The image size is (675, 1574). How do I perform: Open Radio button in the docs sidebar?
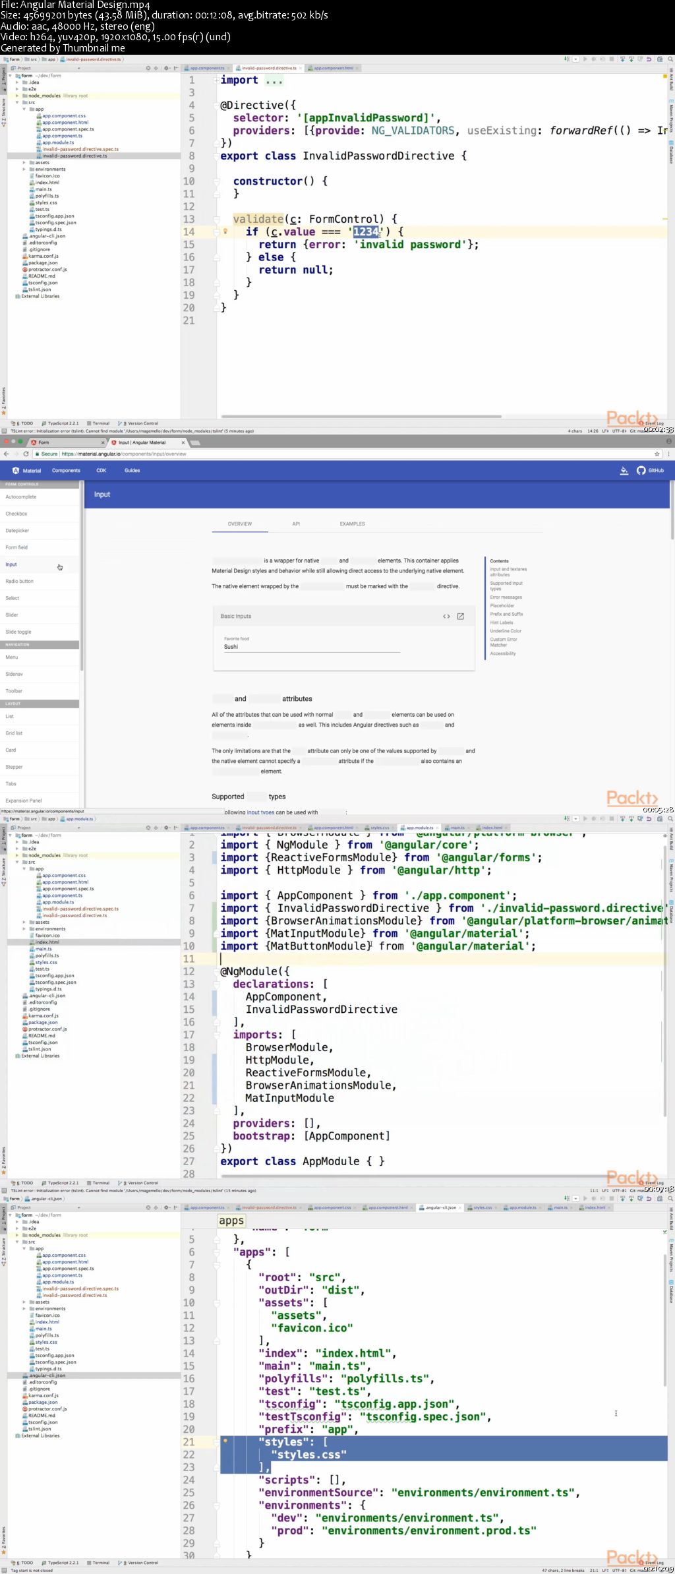(x=40, y=581)
